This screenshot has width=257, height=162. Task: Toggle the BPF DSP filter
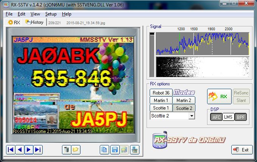241,117
